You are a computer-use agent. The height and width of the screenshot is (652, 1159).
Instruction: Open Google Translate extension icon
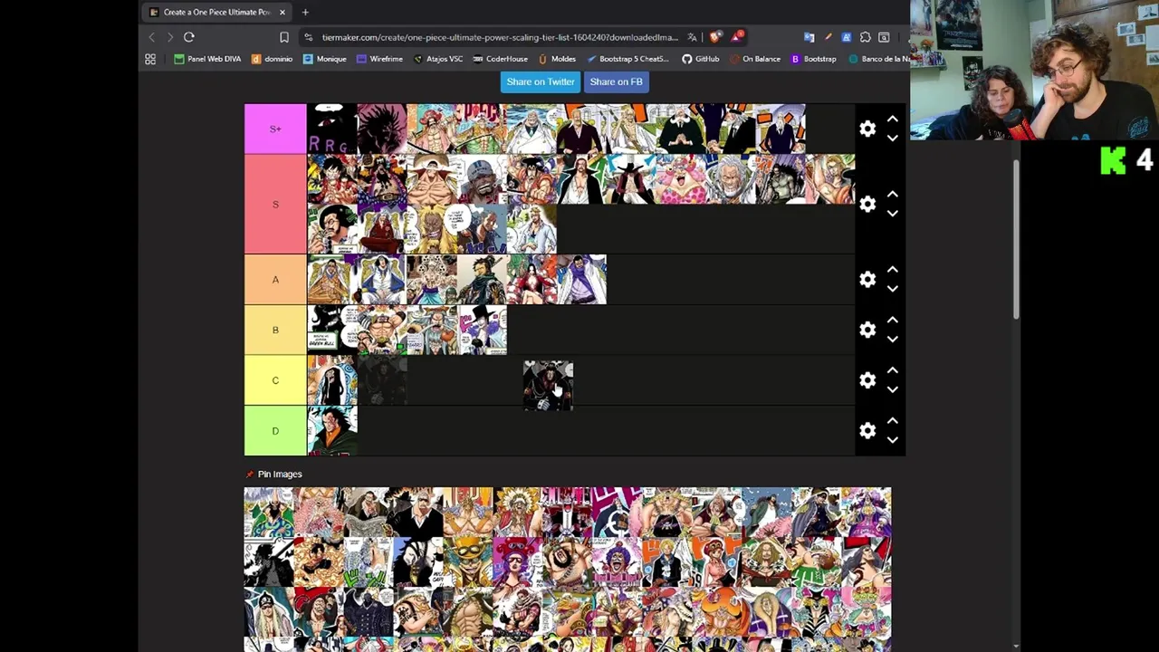(809, 37)
